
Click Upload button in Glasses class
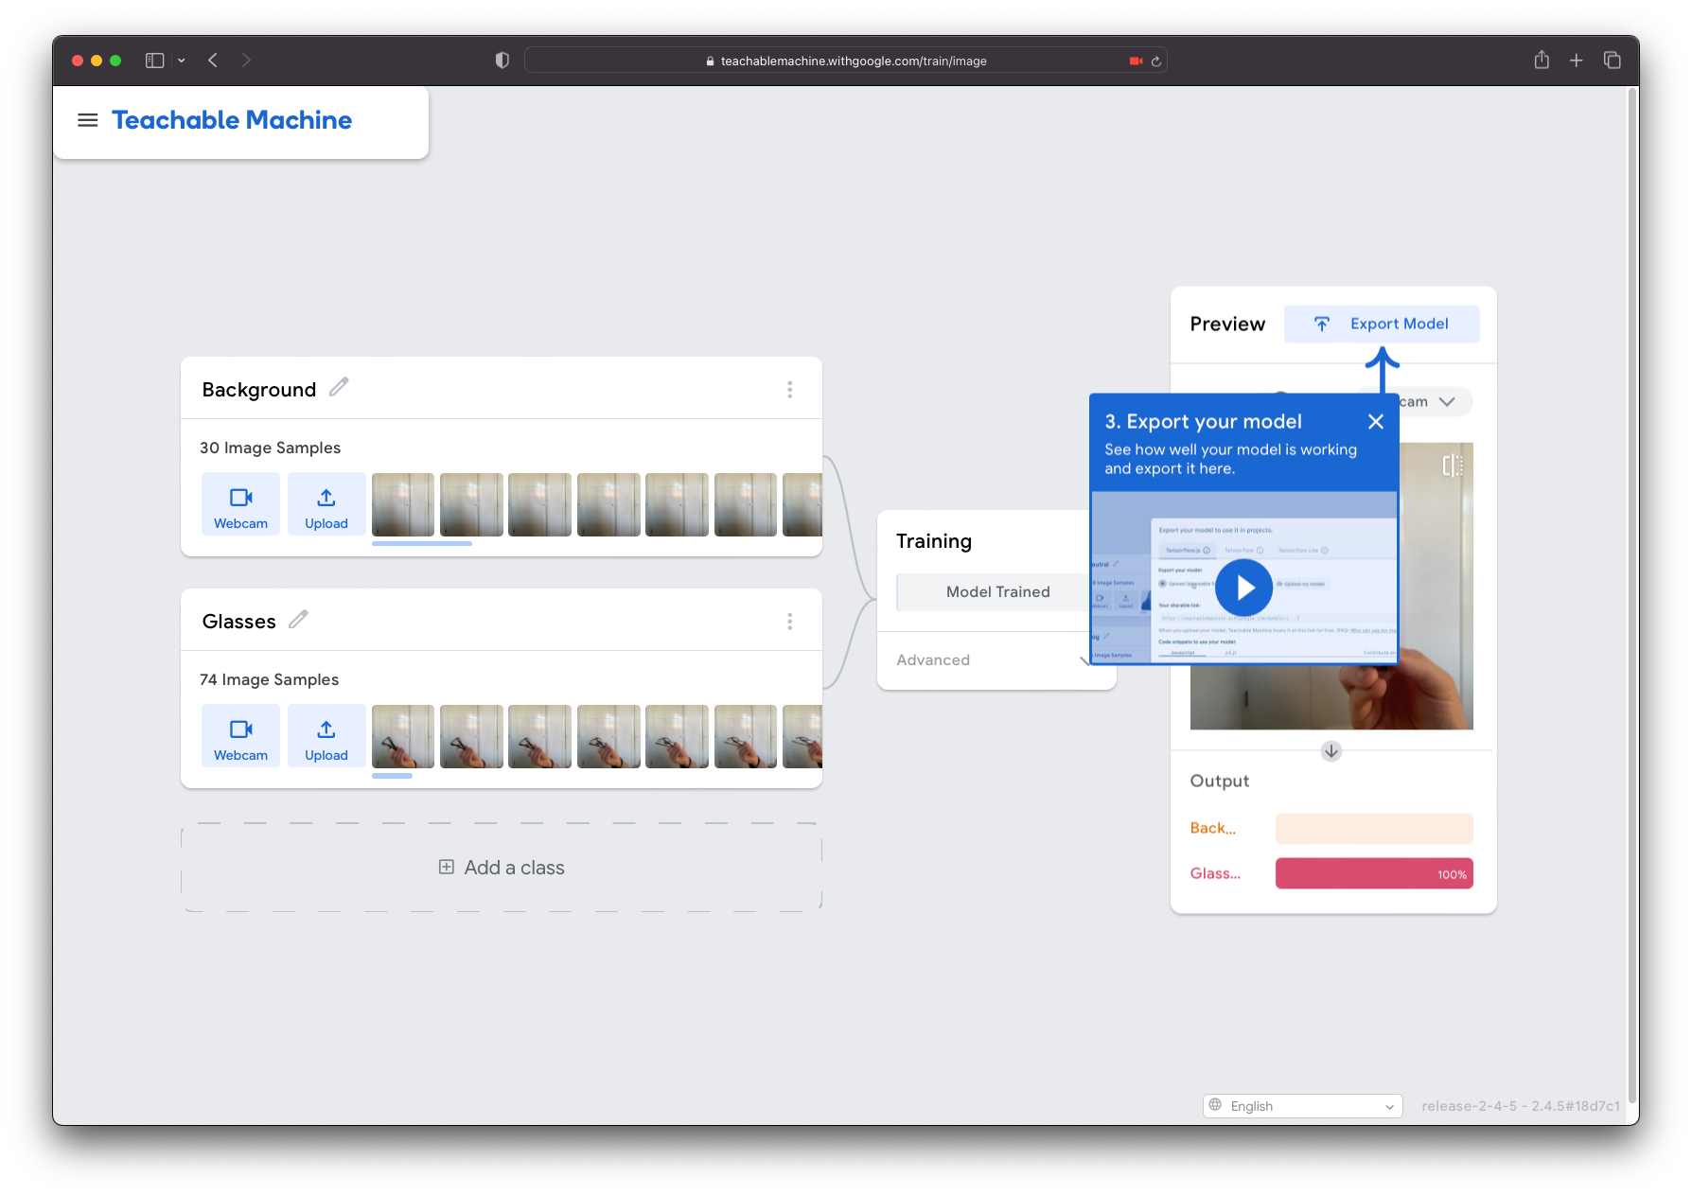click(326, 736)
